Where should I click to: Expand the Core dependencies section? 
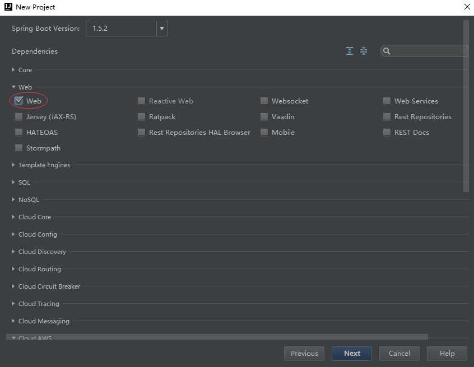pos(13,70)
